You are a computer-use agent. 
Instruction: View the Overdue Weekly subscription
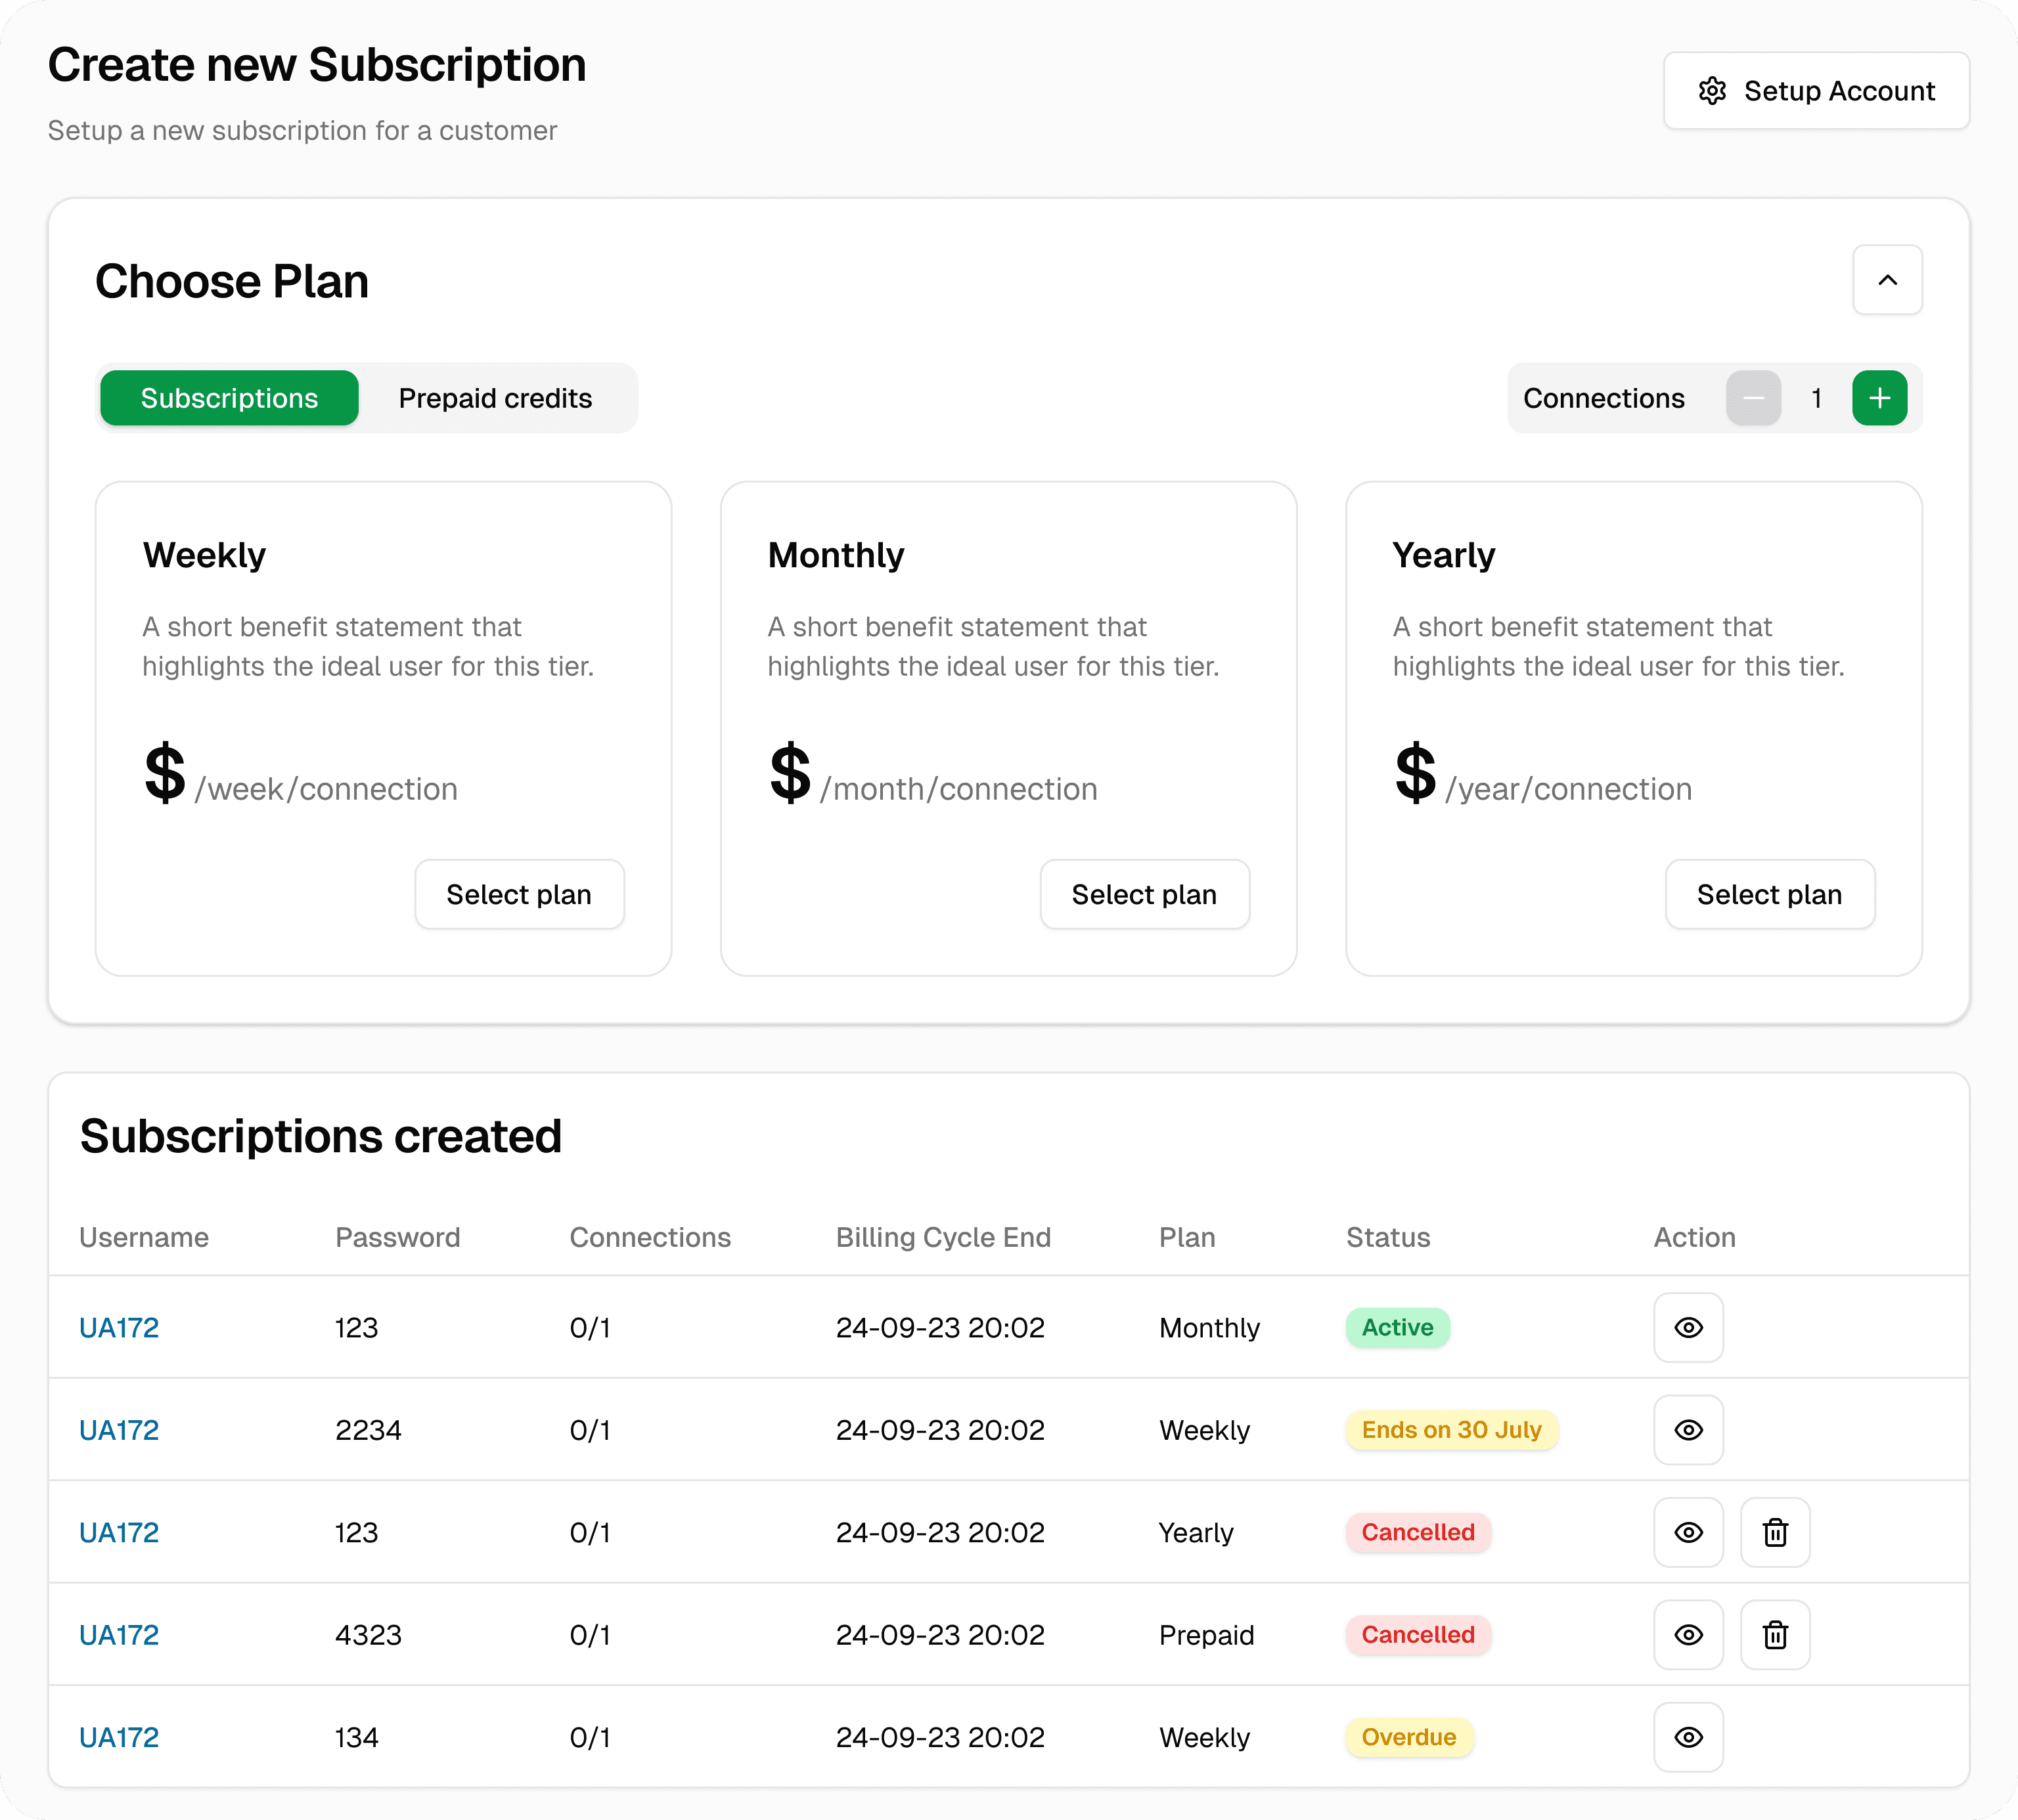point(1688,1737)
